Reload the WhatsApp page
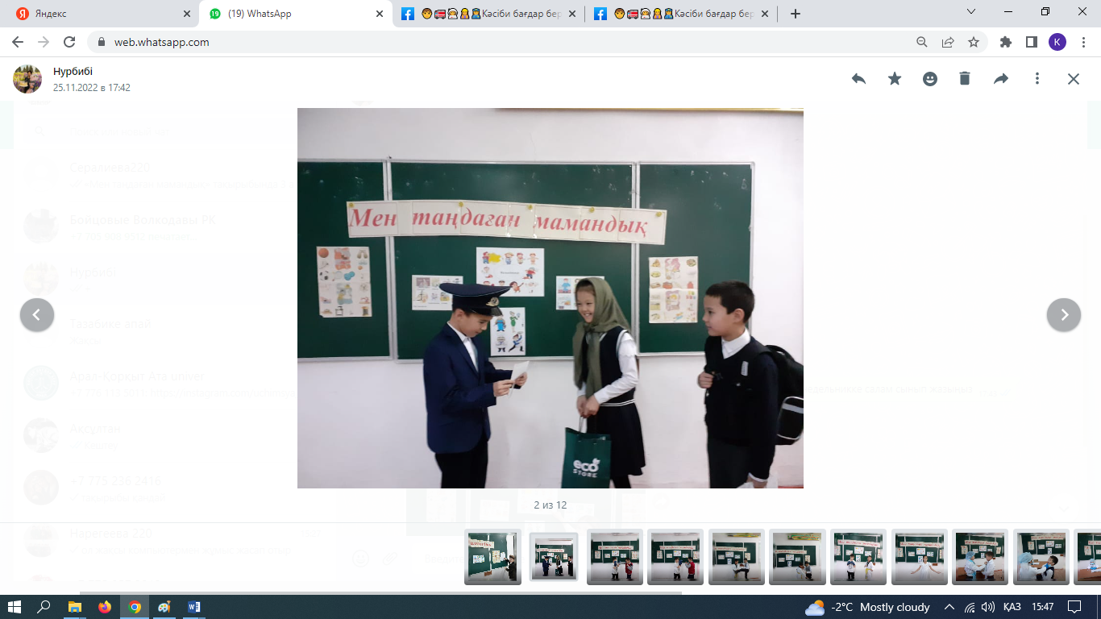Image resolution: width=1101 pixels, height=619 pixels. point(69,42)
